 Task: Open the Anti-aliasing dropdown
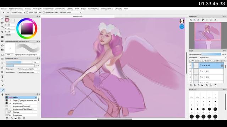(28, 72)
